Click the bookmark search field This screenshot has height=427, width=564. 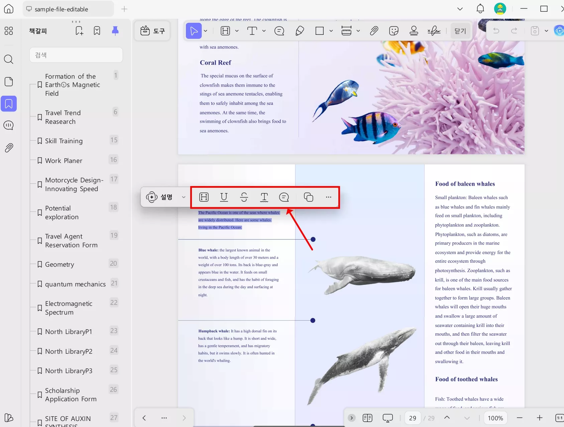[x=76, y=55]
